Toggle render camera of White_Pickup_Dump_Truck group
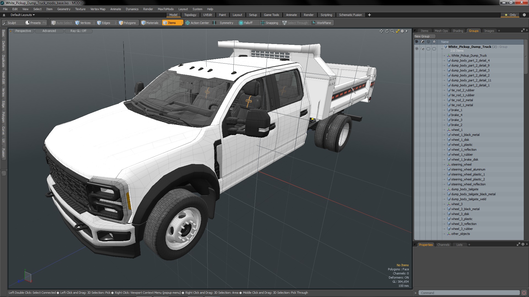 [x=422, y=49]
